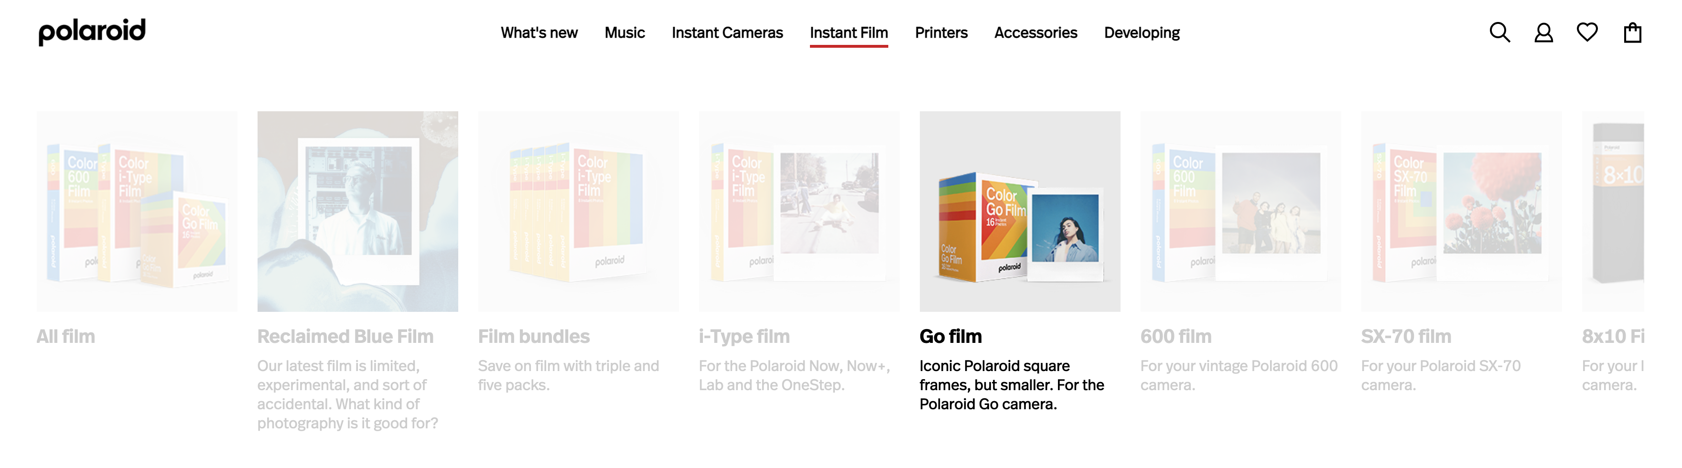Open the Music menu
1682x468 pixels.
click(624, 32)
